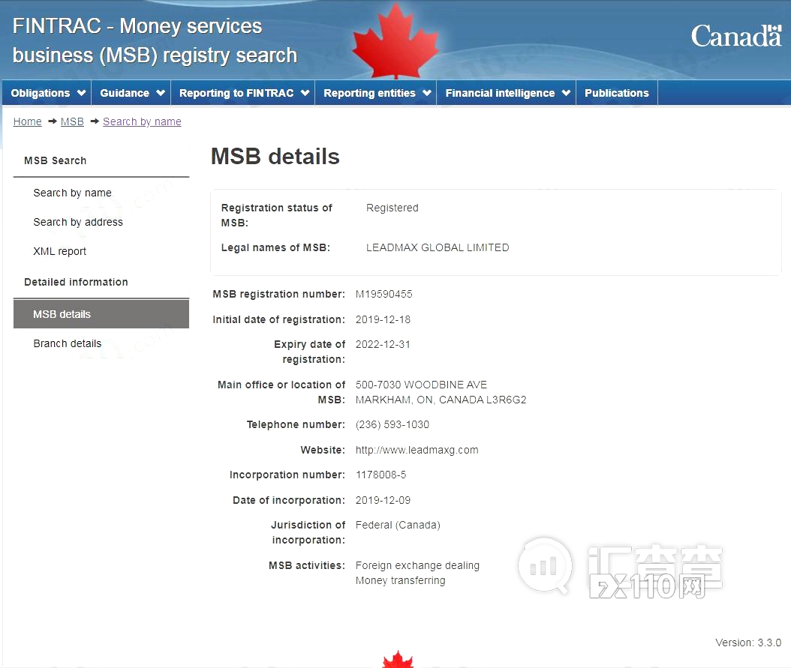This screenshot has width=791, height=668.
Task: Open the XML report sidebar option
Action: [59, 251]
